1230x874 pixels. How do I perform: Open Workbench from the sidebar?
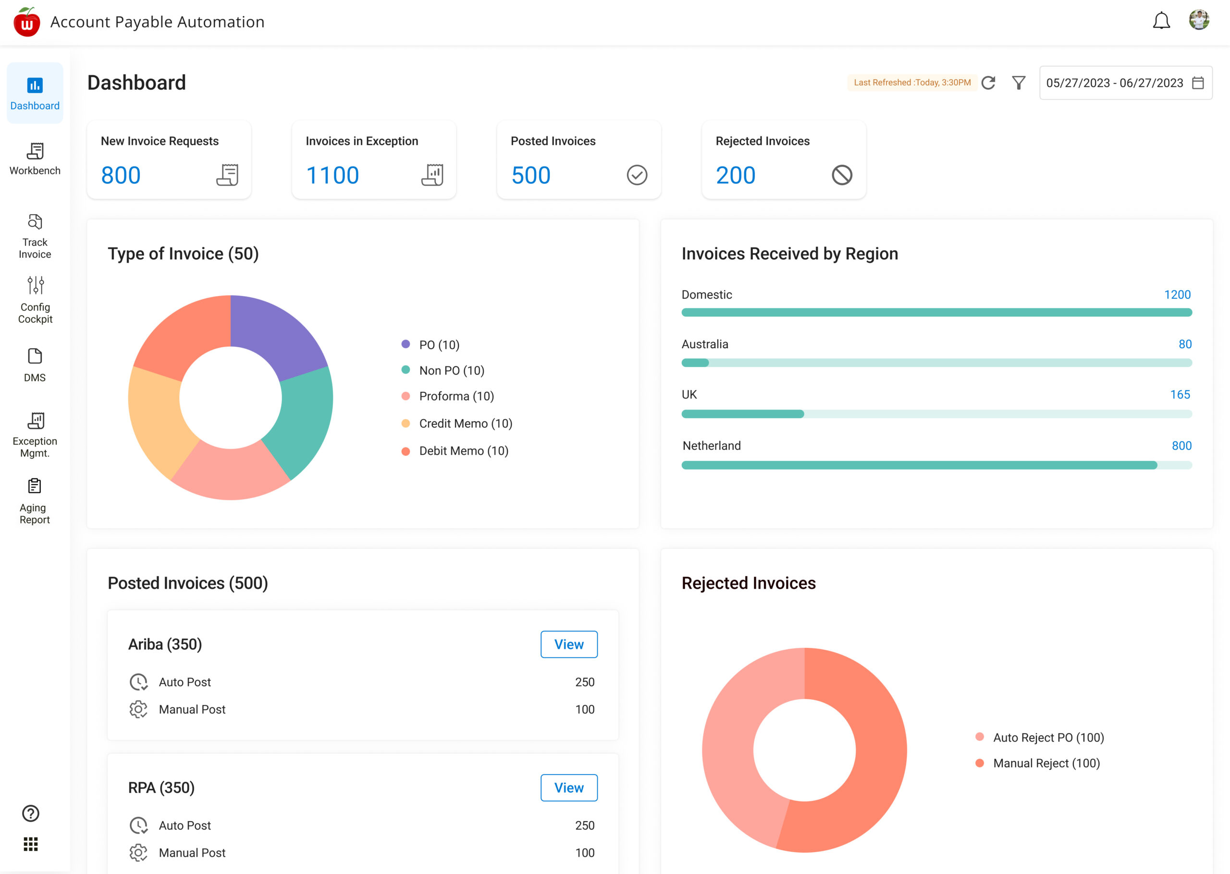pos(35,159)
